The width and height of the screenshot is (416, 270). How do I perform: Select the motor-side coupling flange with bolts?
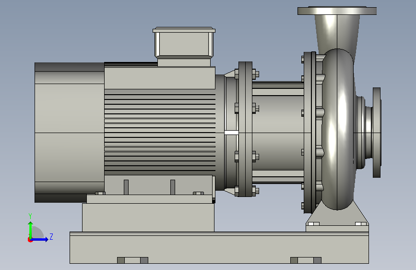tap(245, 129)
